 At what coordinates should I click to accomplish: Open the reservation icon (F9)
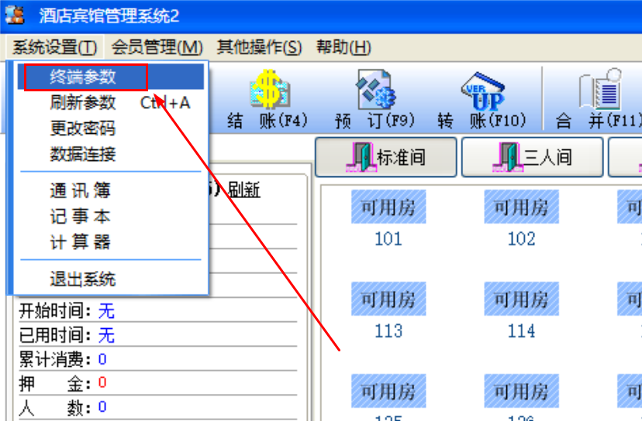[375, 90]
